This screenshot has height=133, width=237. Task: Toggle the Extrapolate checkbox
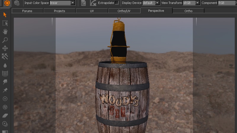tap(117, 3)
